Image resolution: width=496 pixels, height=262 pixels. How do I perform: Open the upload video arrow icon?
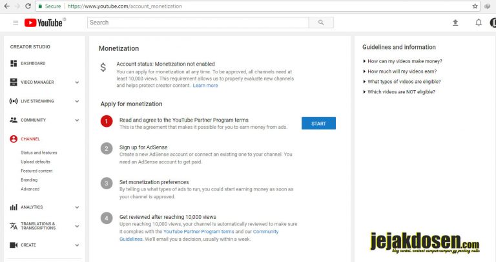455,23
